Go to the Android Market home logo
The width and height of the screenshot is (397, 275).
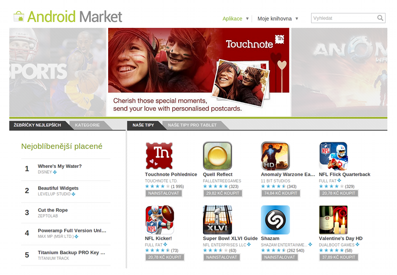68,17
